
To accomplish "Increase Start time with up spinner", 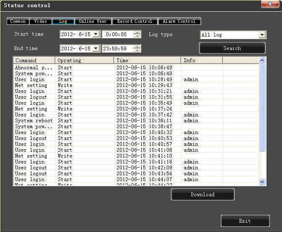I will tap(137, 32).
